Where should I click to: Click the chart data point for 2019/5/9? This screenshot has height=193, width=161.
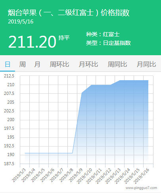(x=82, y=93)
